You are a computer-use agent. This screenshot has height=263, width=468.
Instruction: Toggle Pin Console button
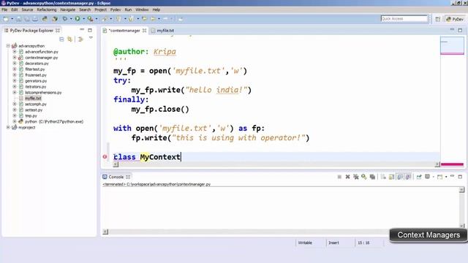419,177
